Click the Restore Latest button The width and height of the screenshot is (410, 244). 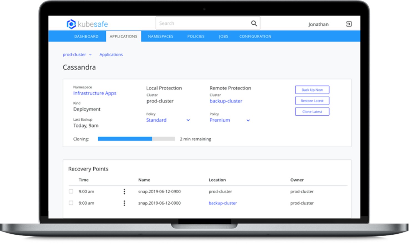(x=312, y=101)
